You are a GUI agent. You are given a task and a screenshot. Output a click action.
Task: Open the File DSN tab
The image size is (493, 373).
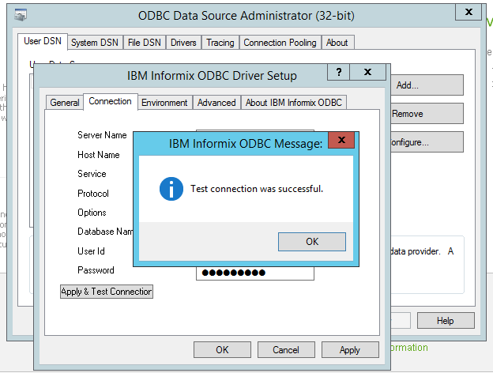144,43
